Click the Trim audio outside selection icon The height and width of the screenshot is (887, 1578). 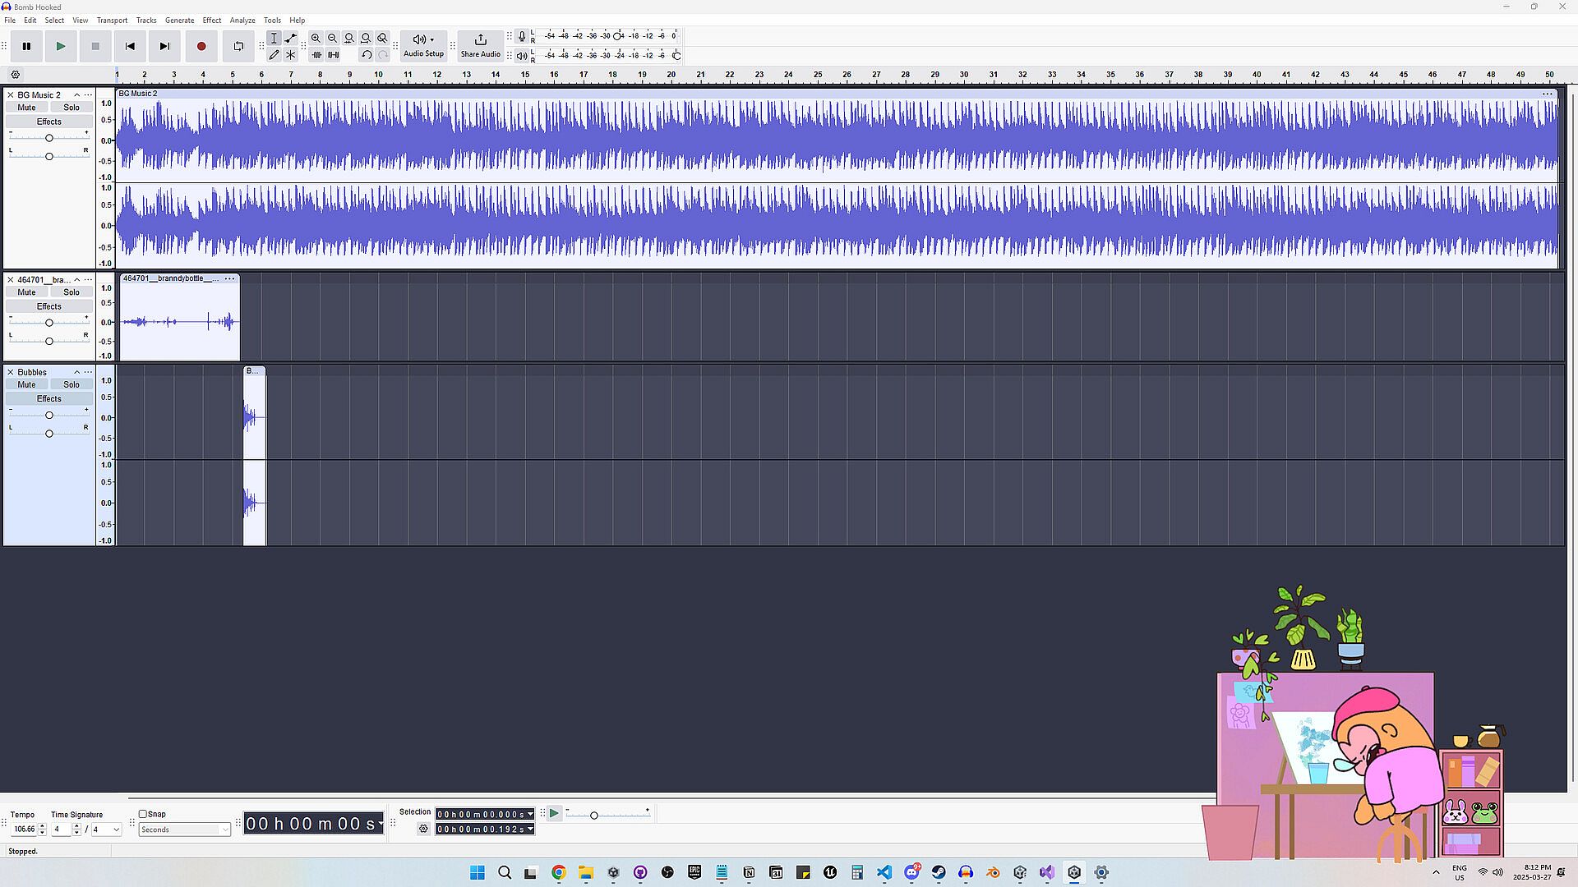tap(316, 55)
